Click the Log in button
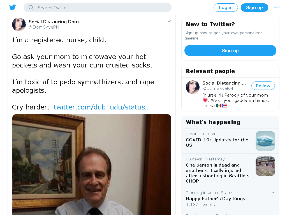This screenshot has height=215, width=287. pyautogui.click(x=226, y=8)
